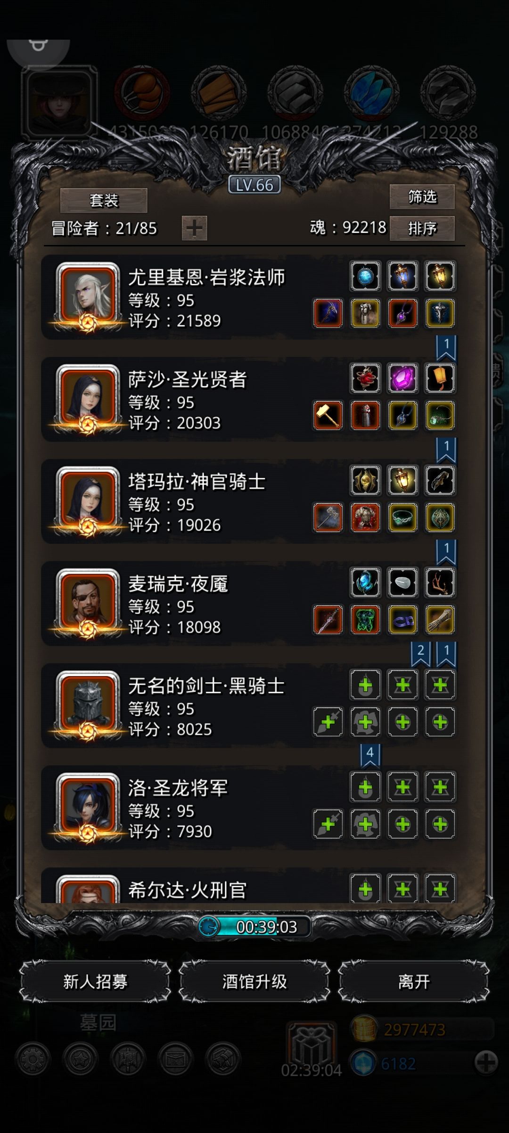Tap the bookmark tag numbered 2

[x=420, y=653]
